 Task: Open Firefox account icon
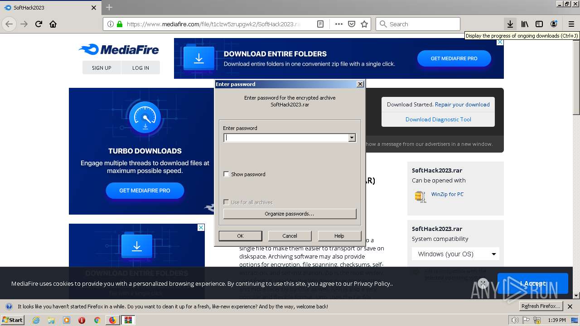[x=554, y=24]
